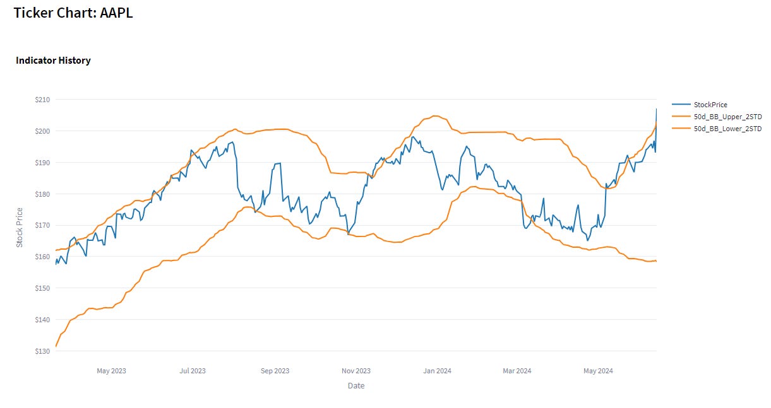
Task: Click the $180 y-axis label
Action: pyautogui.click(x=43, y=194)
